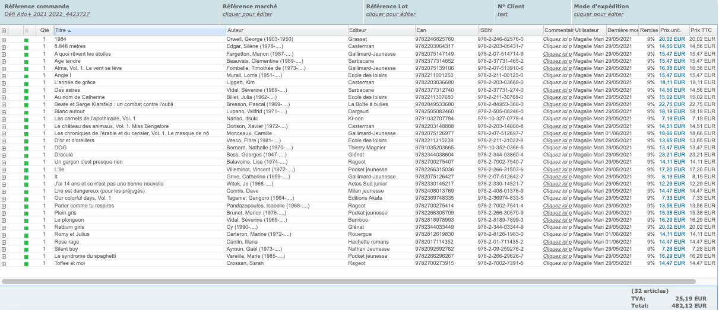
Task: Sort by the Auteur column header
Action: [287, 30]
